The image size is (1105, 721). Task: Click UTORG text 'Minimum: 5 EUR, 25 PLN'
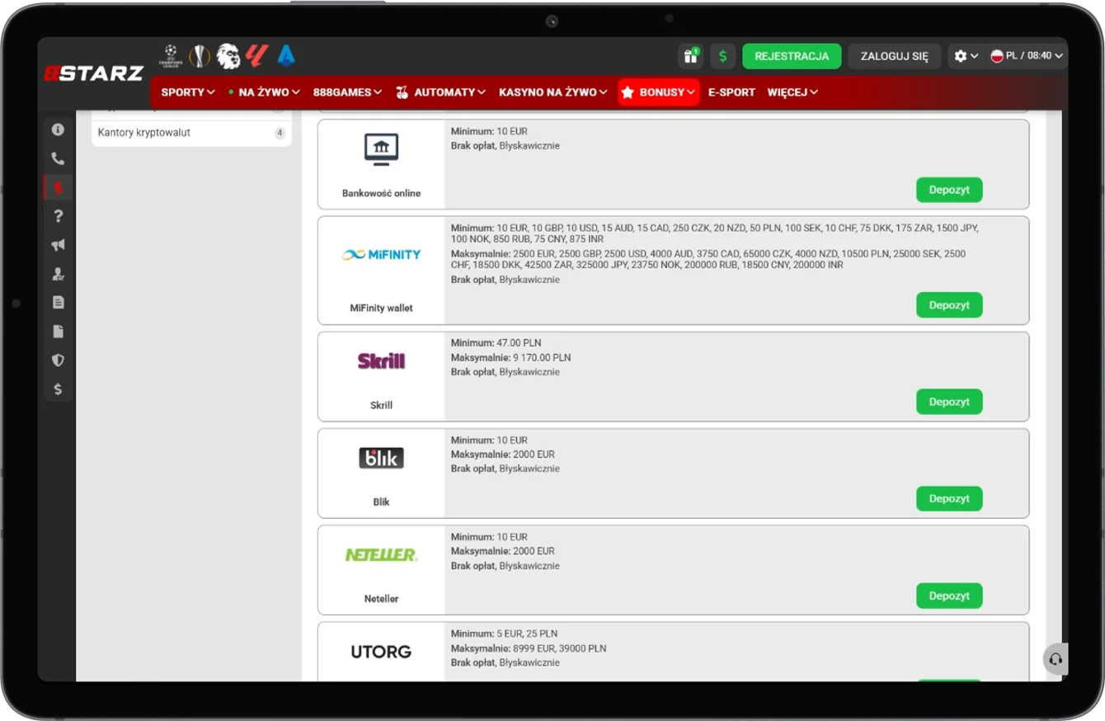tap(505, 634)
